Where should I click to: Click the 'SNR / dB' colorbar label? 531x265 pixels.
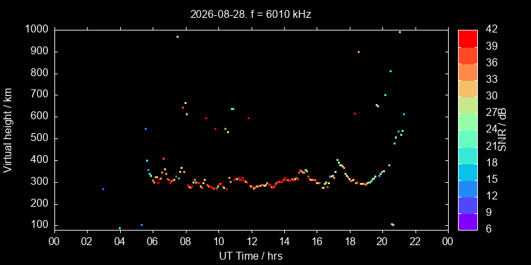pyautogui.click(x=502, y=130)
